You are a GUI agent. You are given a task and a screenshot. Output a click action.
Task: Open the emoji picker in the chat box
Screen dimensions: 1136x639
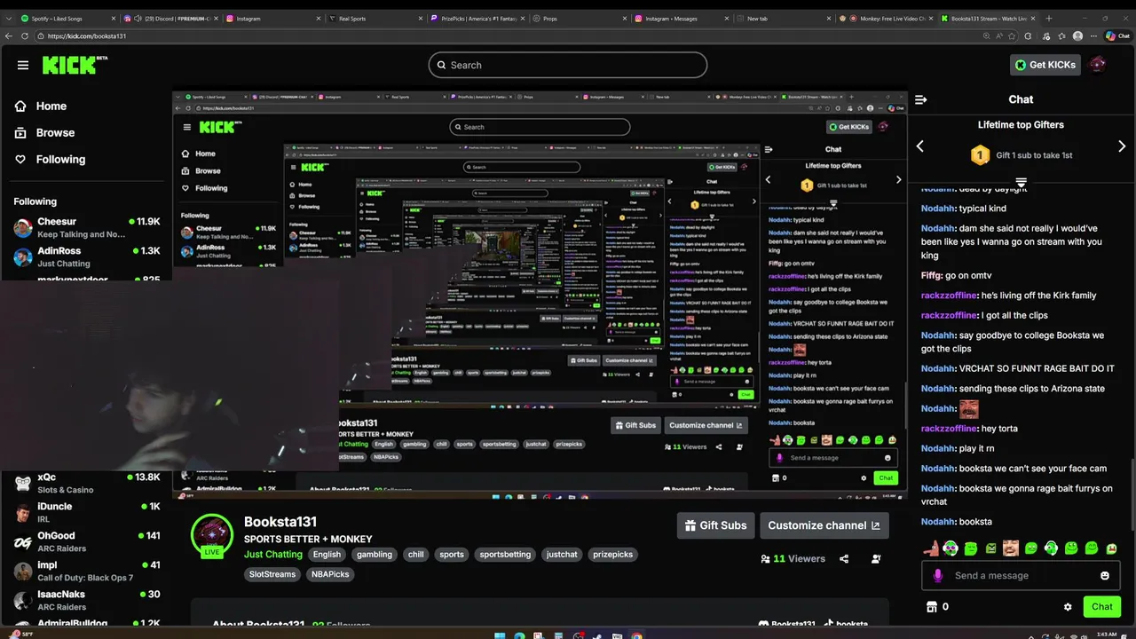[x=1105, y=575]
